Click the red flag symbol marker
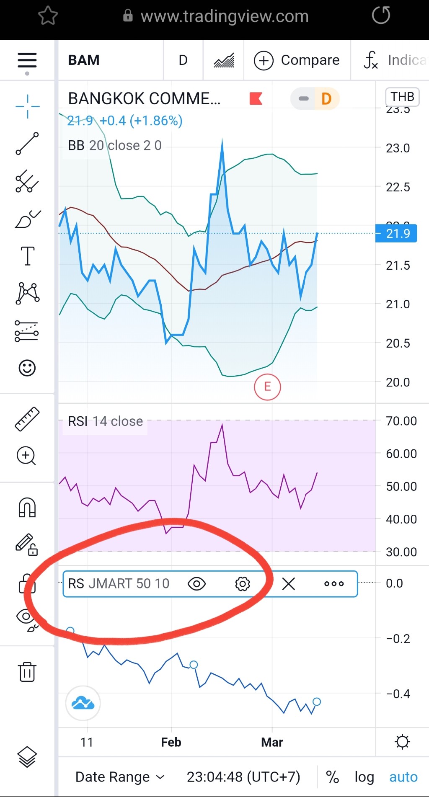 click(x=256, y=99)
